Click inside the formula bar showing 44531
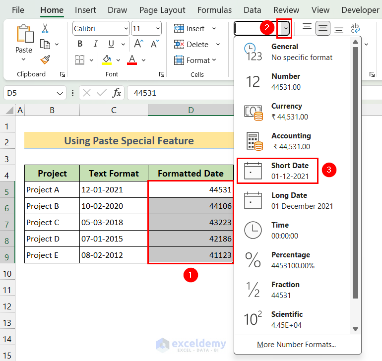 tap(180, 93)
